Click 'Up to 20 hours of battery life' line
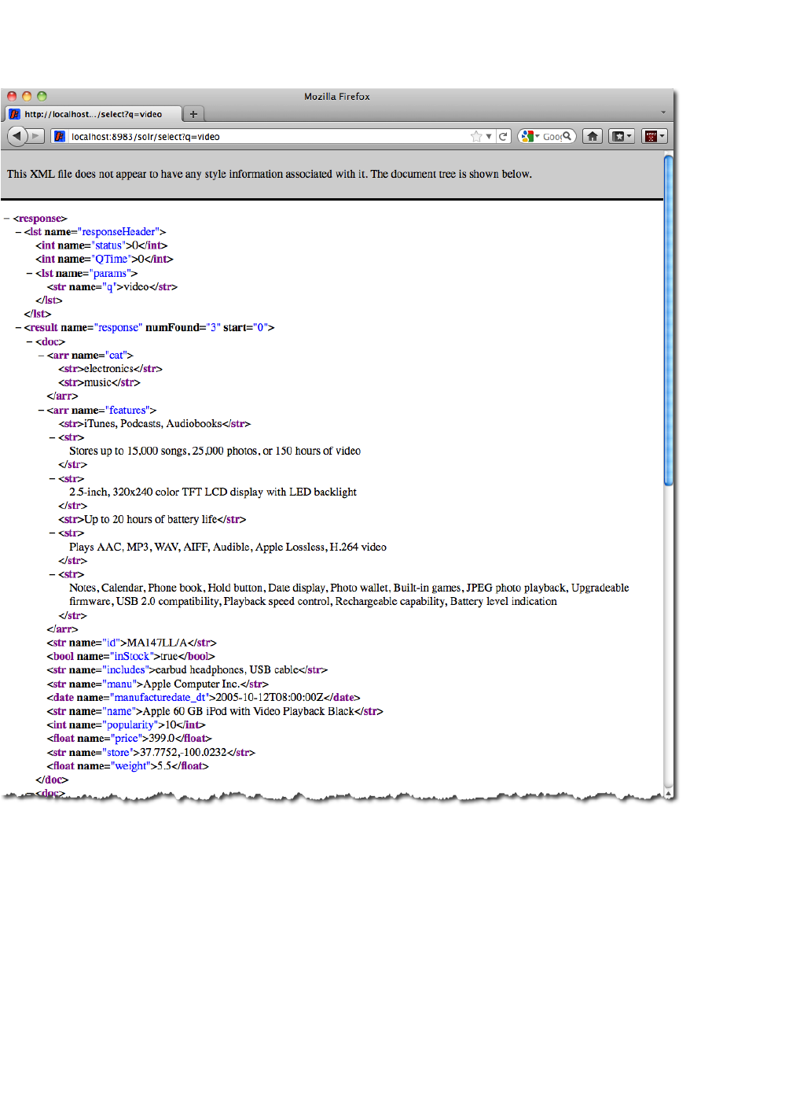The height and width of the screenshot is (1095, 811). pyautogui.click(x=152, y=520)
